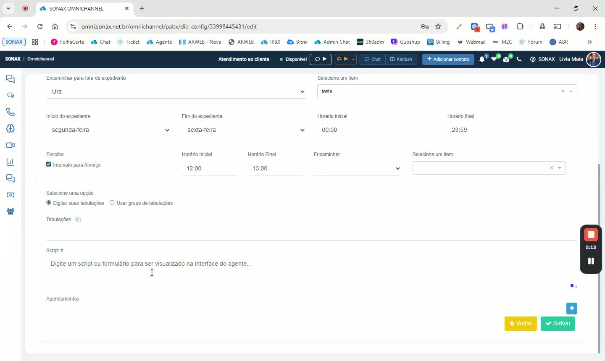The height and width of the screenshot is (361, 605).
Task: Switch to Chat view tab
Action: 373,59
